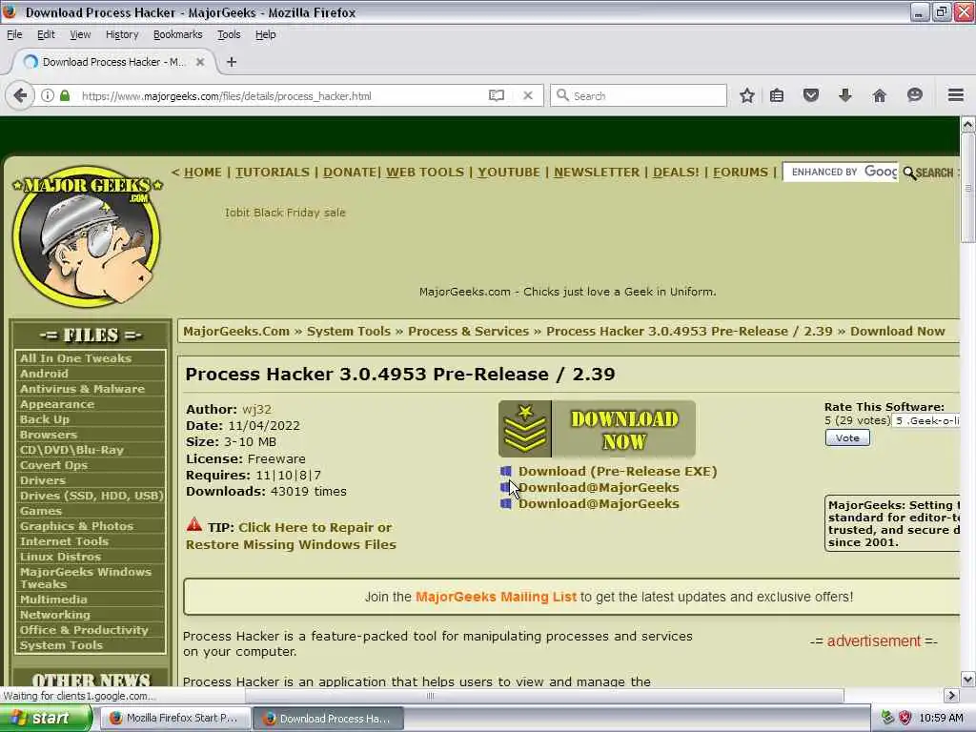976x732 pixels.
Task: Open TUTORIALS in top navigation
Action: point(272,173)
